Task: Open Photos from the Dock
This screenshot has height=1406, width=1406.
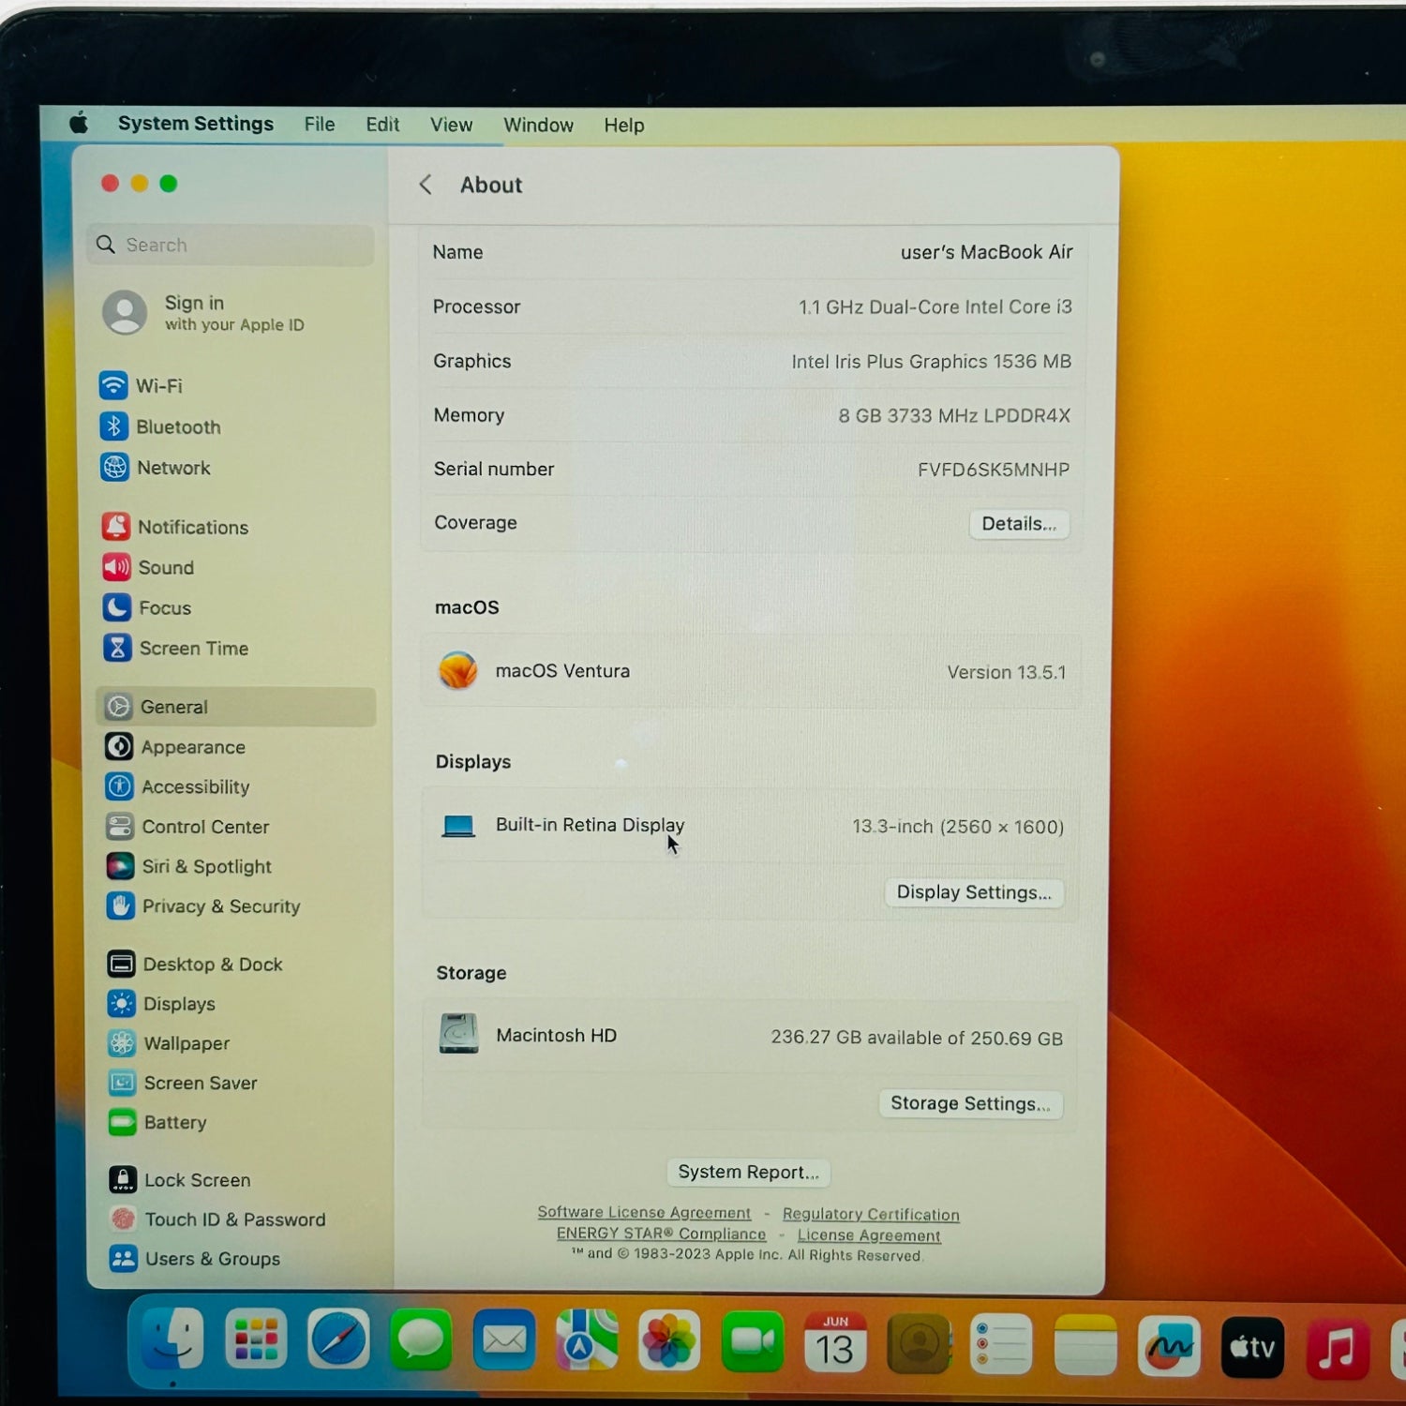Action: [x=669, y=1341]
